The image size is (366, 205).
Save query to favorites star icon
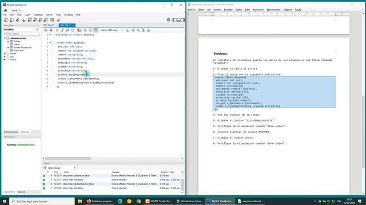127,30
